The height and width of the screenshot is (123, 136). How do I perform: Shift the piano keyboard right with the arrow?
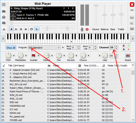coord(133,39)
